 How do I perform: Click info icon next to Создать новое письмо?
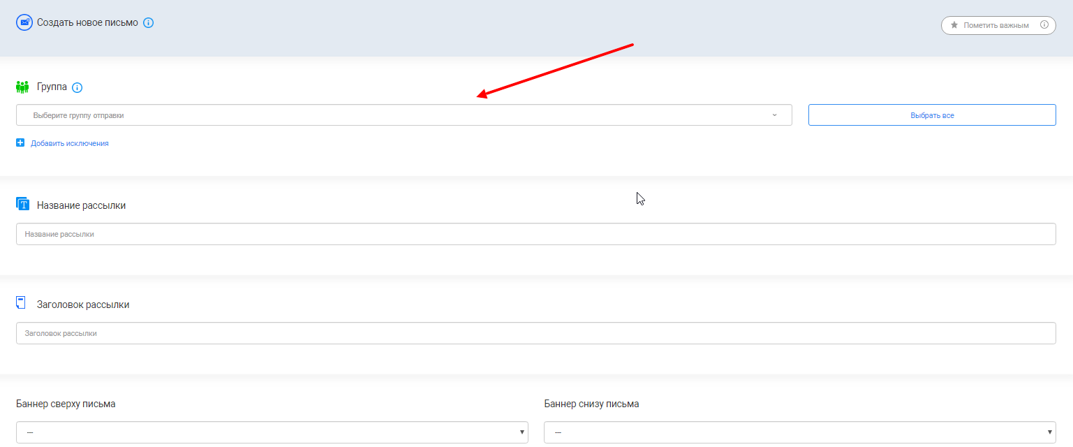pos(148,22)
